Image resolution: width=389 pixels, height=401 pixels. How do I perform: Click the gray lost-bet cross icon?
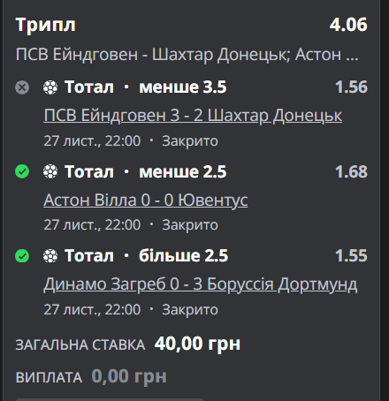pos(22,87)
